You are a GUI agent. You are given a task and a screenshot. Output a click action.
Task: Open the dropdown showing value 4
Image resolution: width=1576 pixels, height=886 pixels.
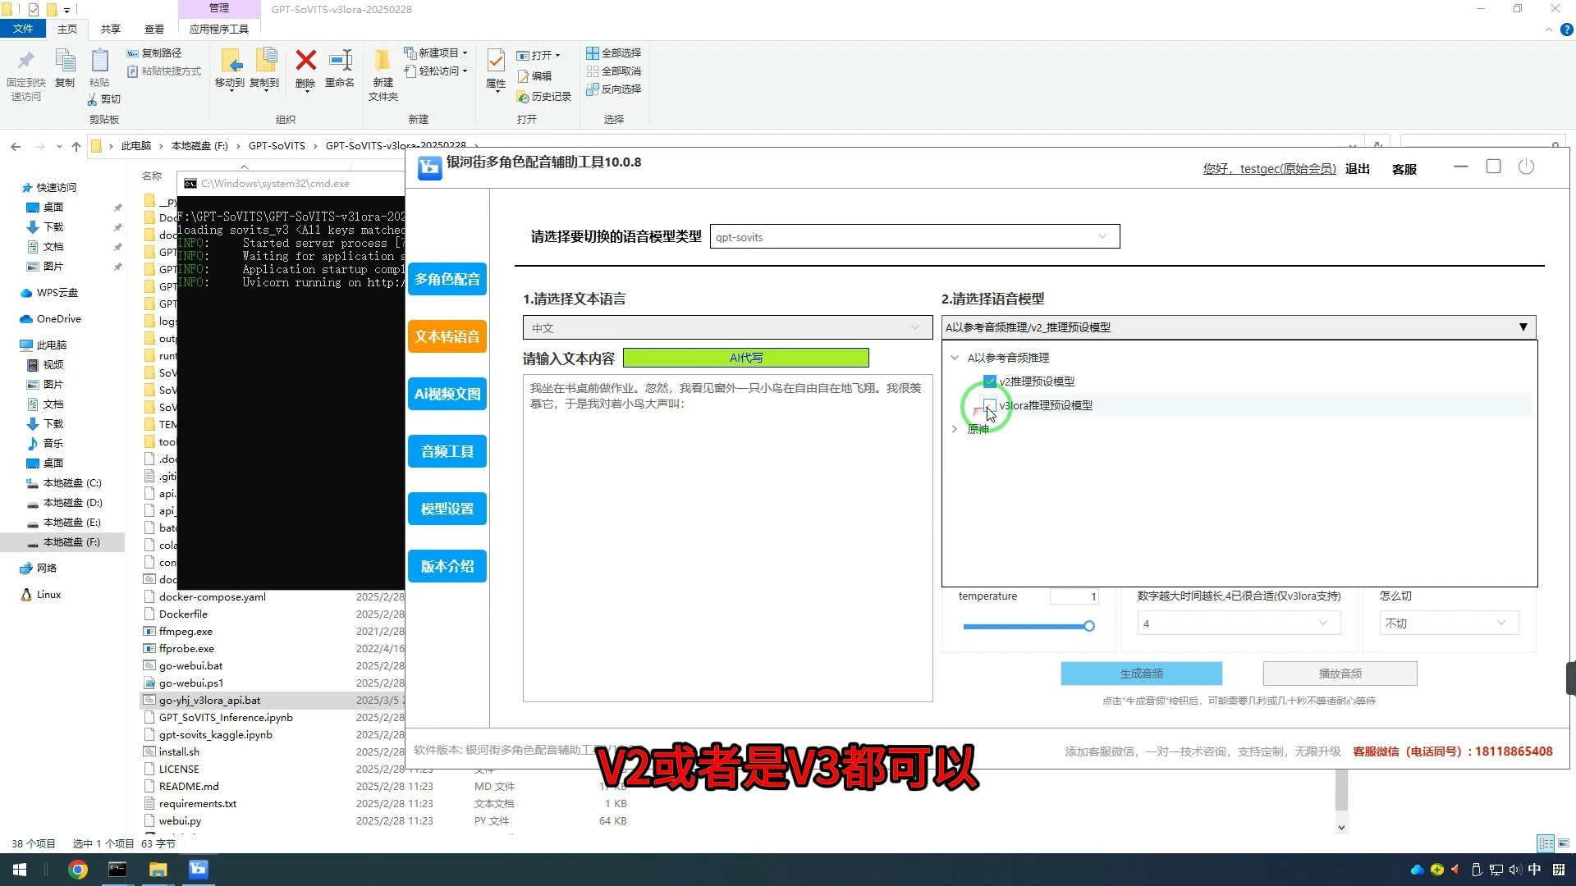(x=1239, y=623)
